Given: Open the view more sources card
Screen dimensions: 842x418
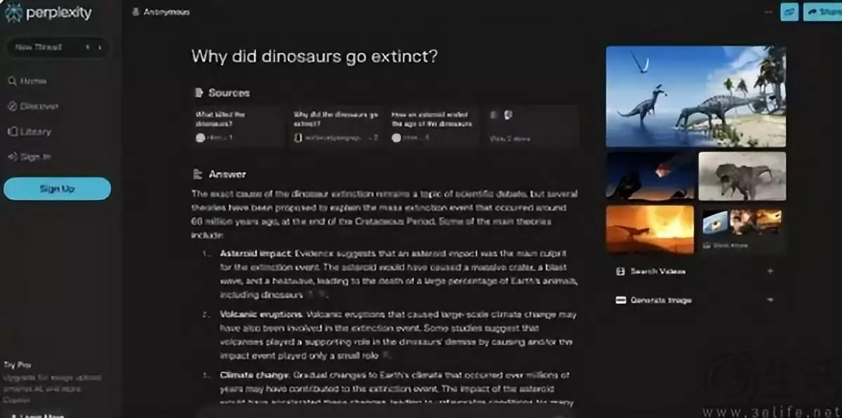Looking at the screenshot, I should [x=532, y=126].
